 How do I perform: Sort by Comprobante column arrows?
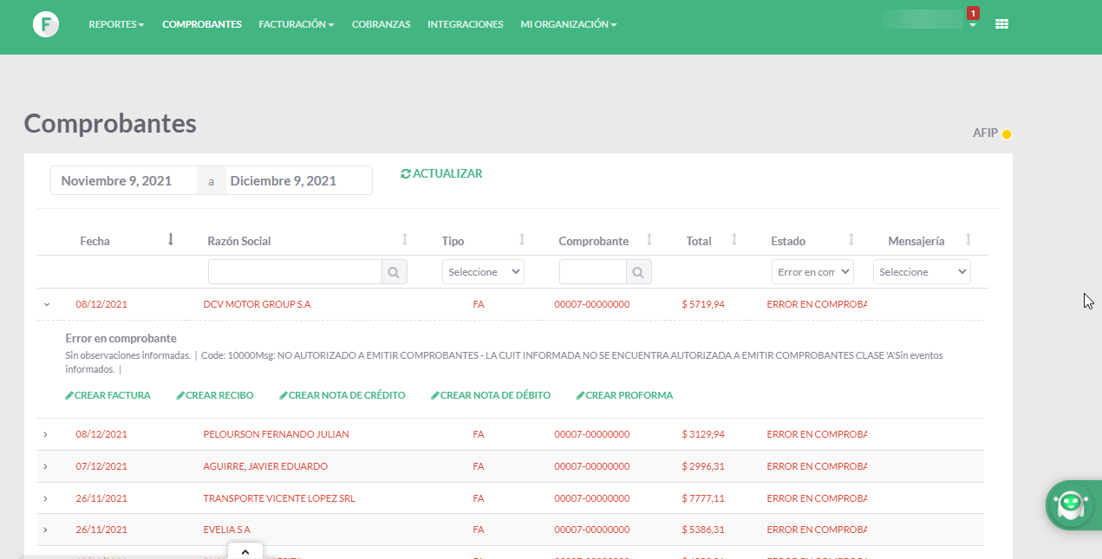[x=649, y=239]
